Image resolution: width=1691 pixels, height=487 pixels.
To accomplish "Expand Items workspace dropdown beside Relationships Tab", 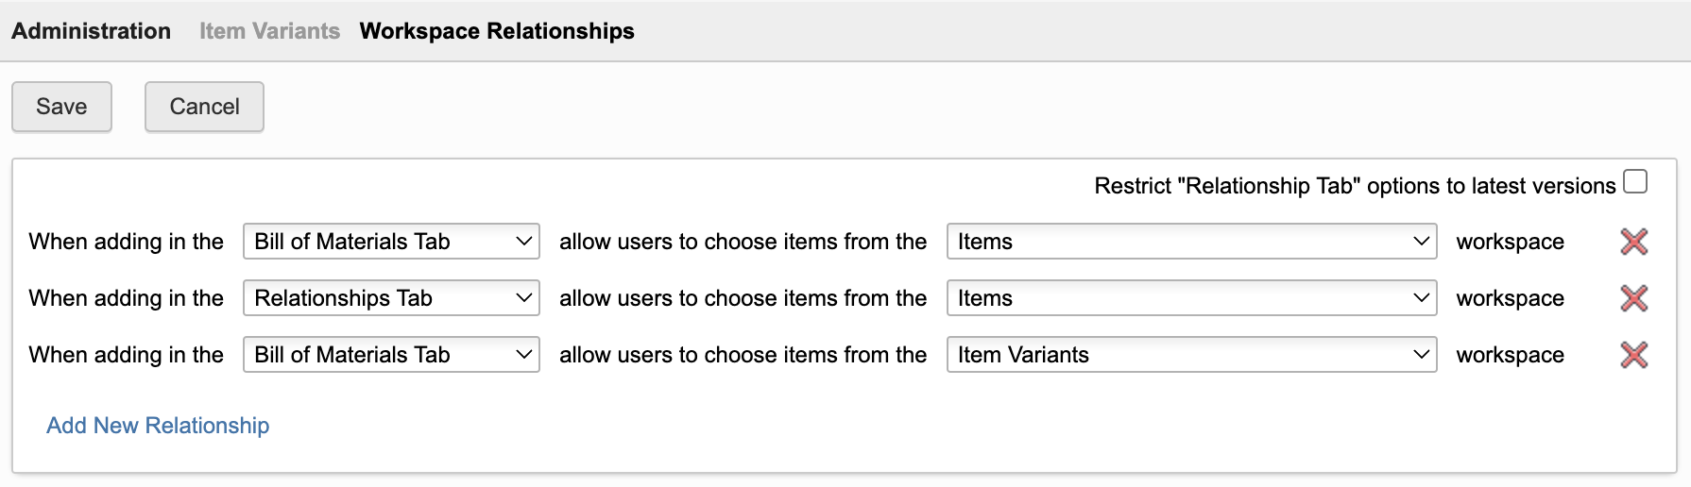I will coord(1190,298).
